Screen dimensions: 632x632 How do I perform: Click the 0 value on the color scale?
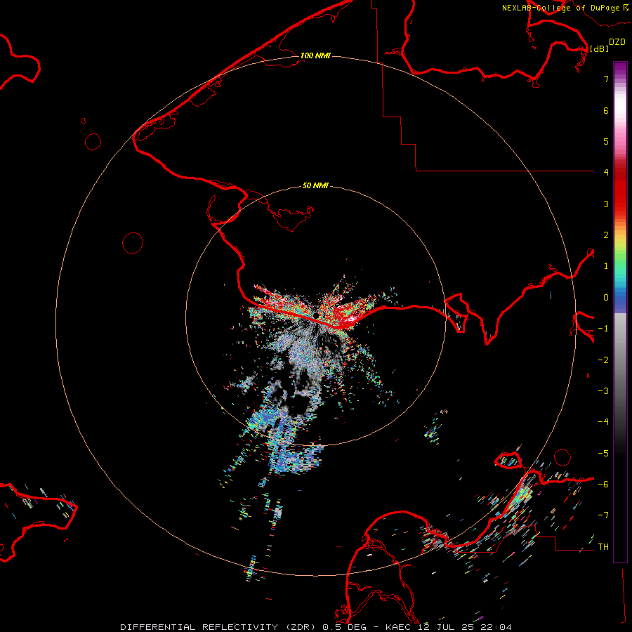click(x=606, y=298)
